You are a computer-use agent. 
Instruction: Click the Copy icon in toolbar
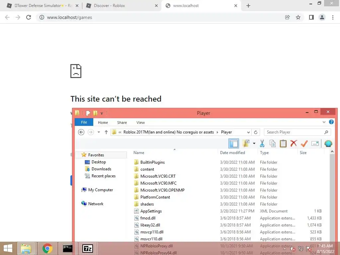coord(273,143)
